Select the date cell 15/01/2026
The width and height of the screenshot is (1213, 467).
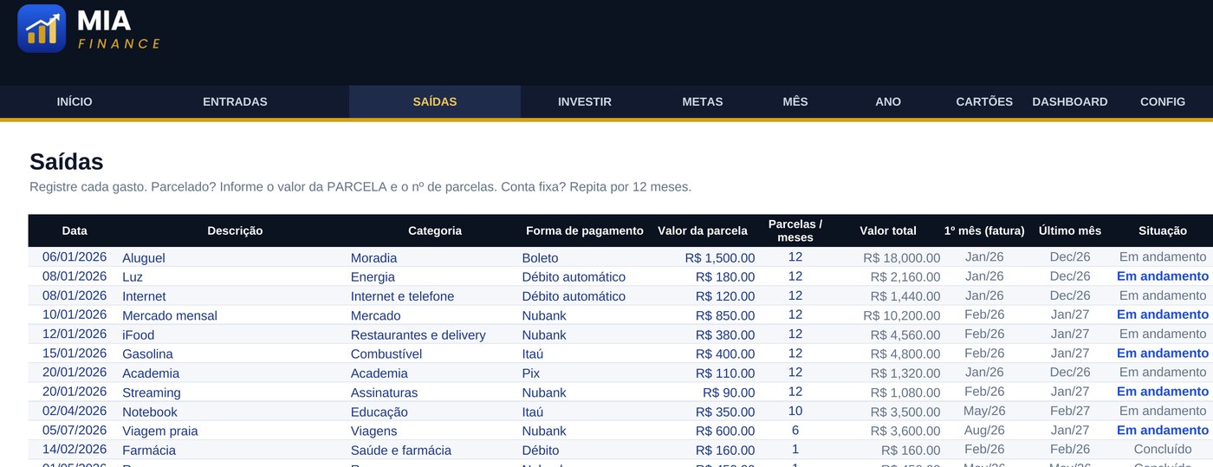point(75,353)
